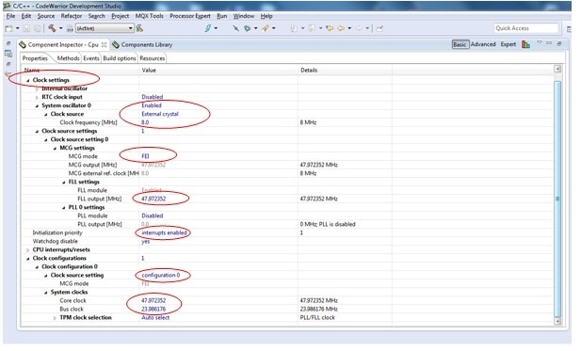
Task: Close the Component Inspector tab via X
Action: click(105, 45)
